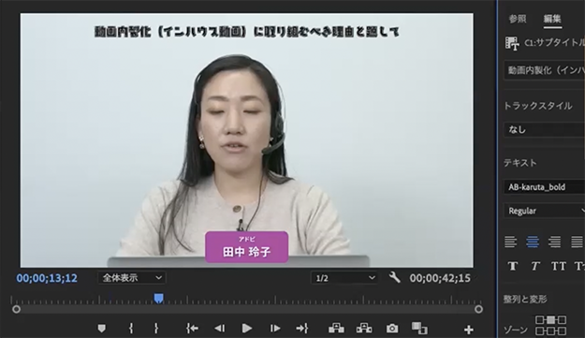Click the Extract button

pos(364,329)
